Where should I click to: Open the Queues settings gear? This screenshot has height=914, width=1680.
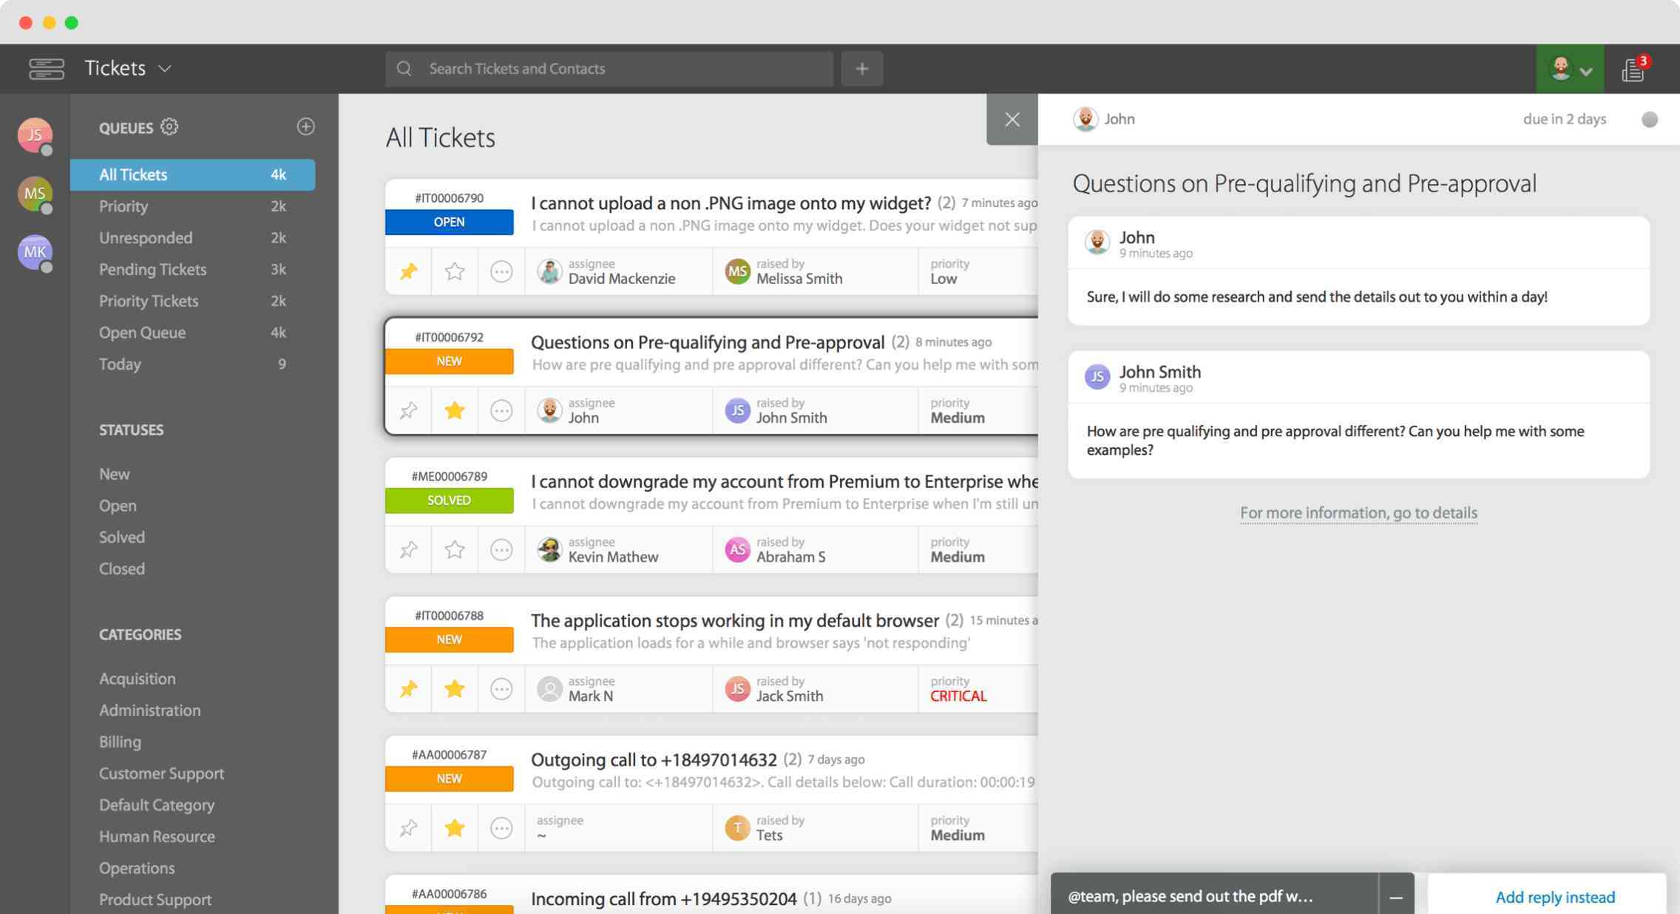(x=169, y=126)
